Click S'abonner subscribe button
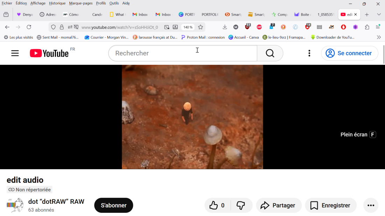Screen dimensions: 385x216 point(114,205)
